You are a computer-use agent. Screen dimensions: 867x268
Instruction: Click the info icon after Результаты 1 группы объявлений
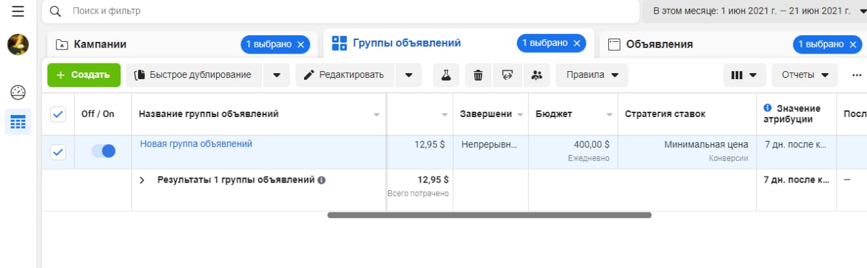tap(321, 181)
